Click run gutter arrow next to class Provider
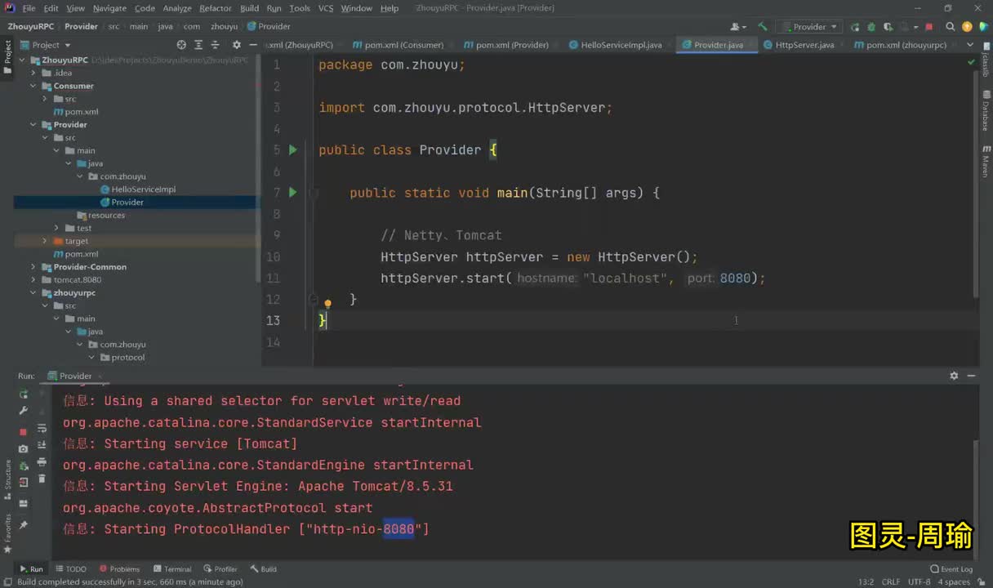This screenshot has height=588, width=993. tap(293, 150)
